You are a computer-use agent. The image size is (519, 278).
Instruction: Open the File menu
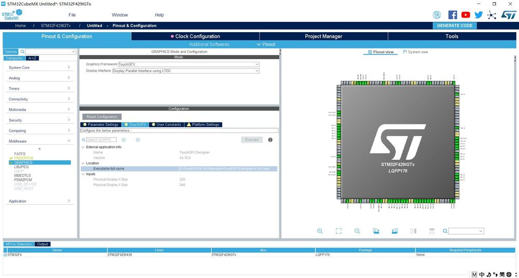[72, 15]
